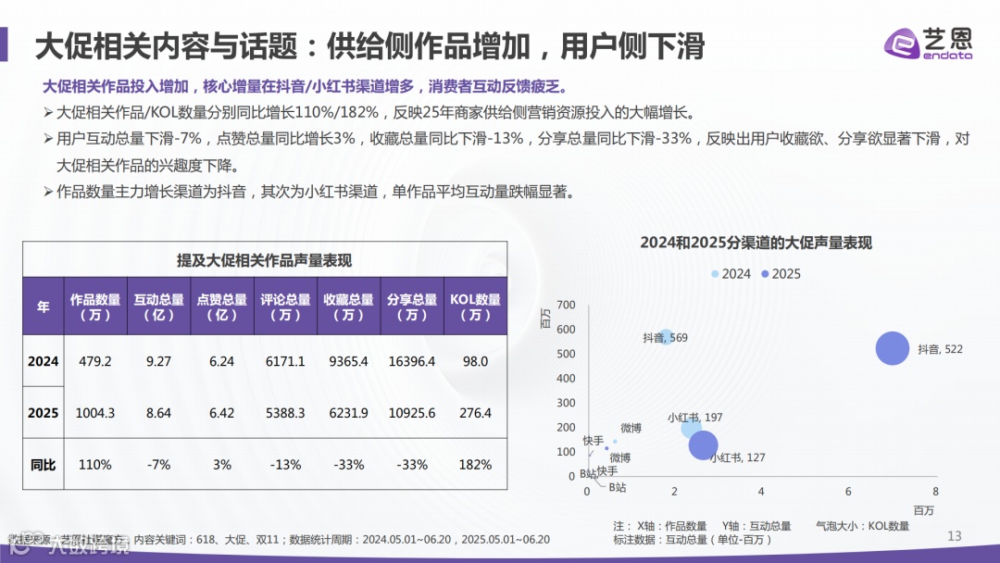
Task: Click the 小红书, 197 data label
Action: 695,417
